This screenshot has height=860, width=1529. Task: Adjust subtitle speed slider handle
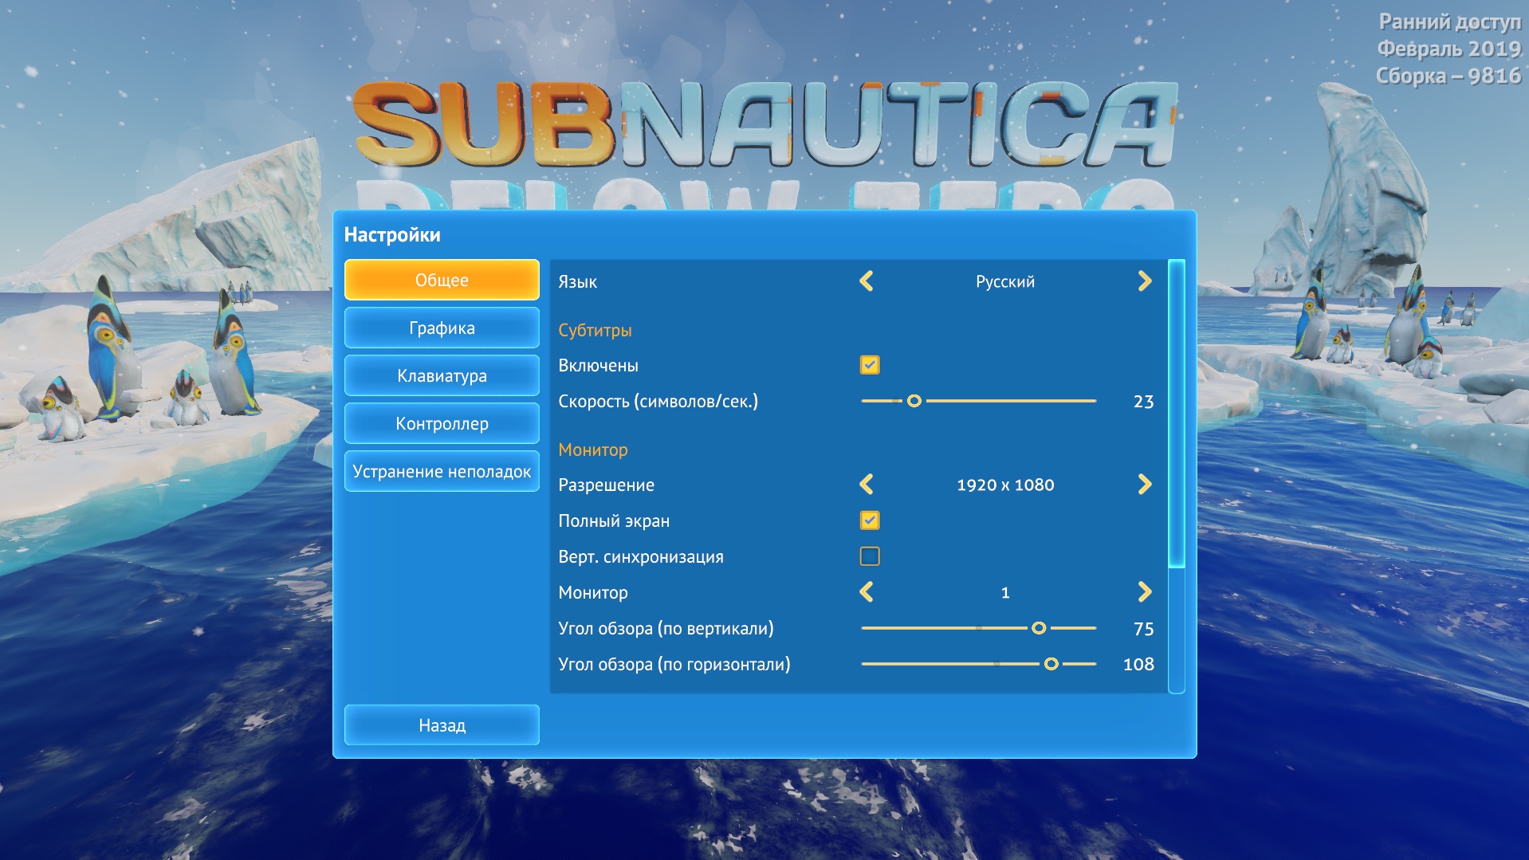pyautogui.click(x=914, y=401)
